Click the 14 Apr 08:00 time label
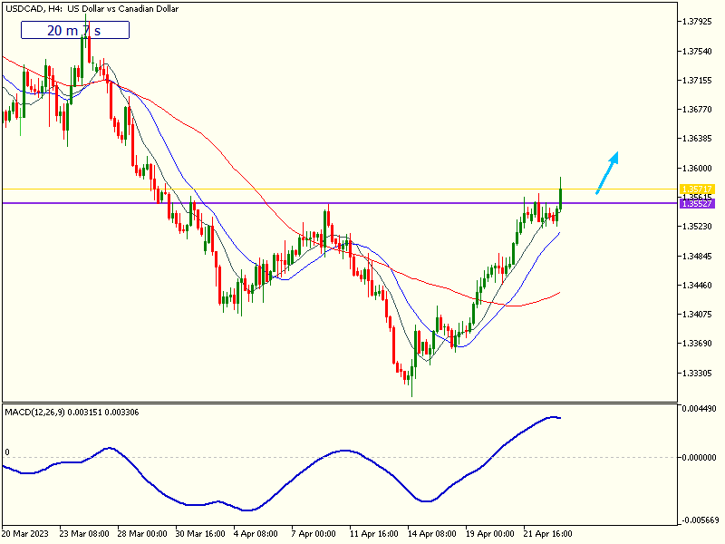The height and width of the screenshot is (544, 725). tap(431, 534)
